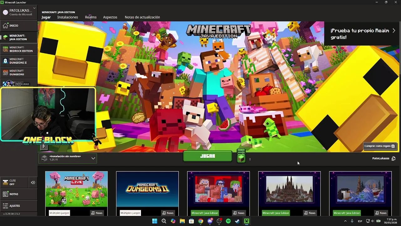
Task: Click the play icon below webcam overlay
Action: click(44, 146)
